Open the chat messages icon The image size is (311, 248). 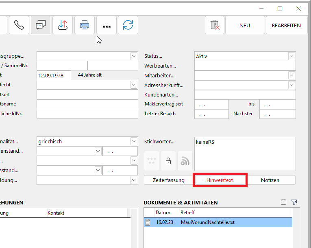click(x=41, y=25)
